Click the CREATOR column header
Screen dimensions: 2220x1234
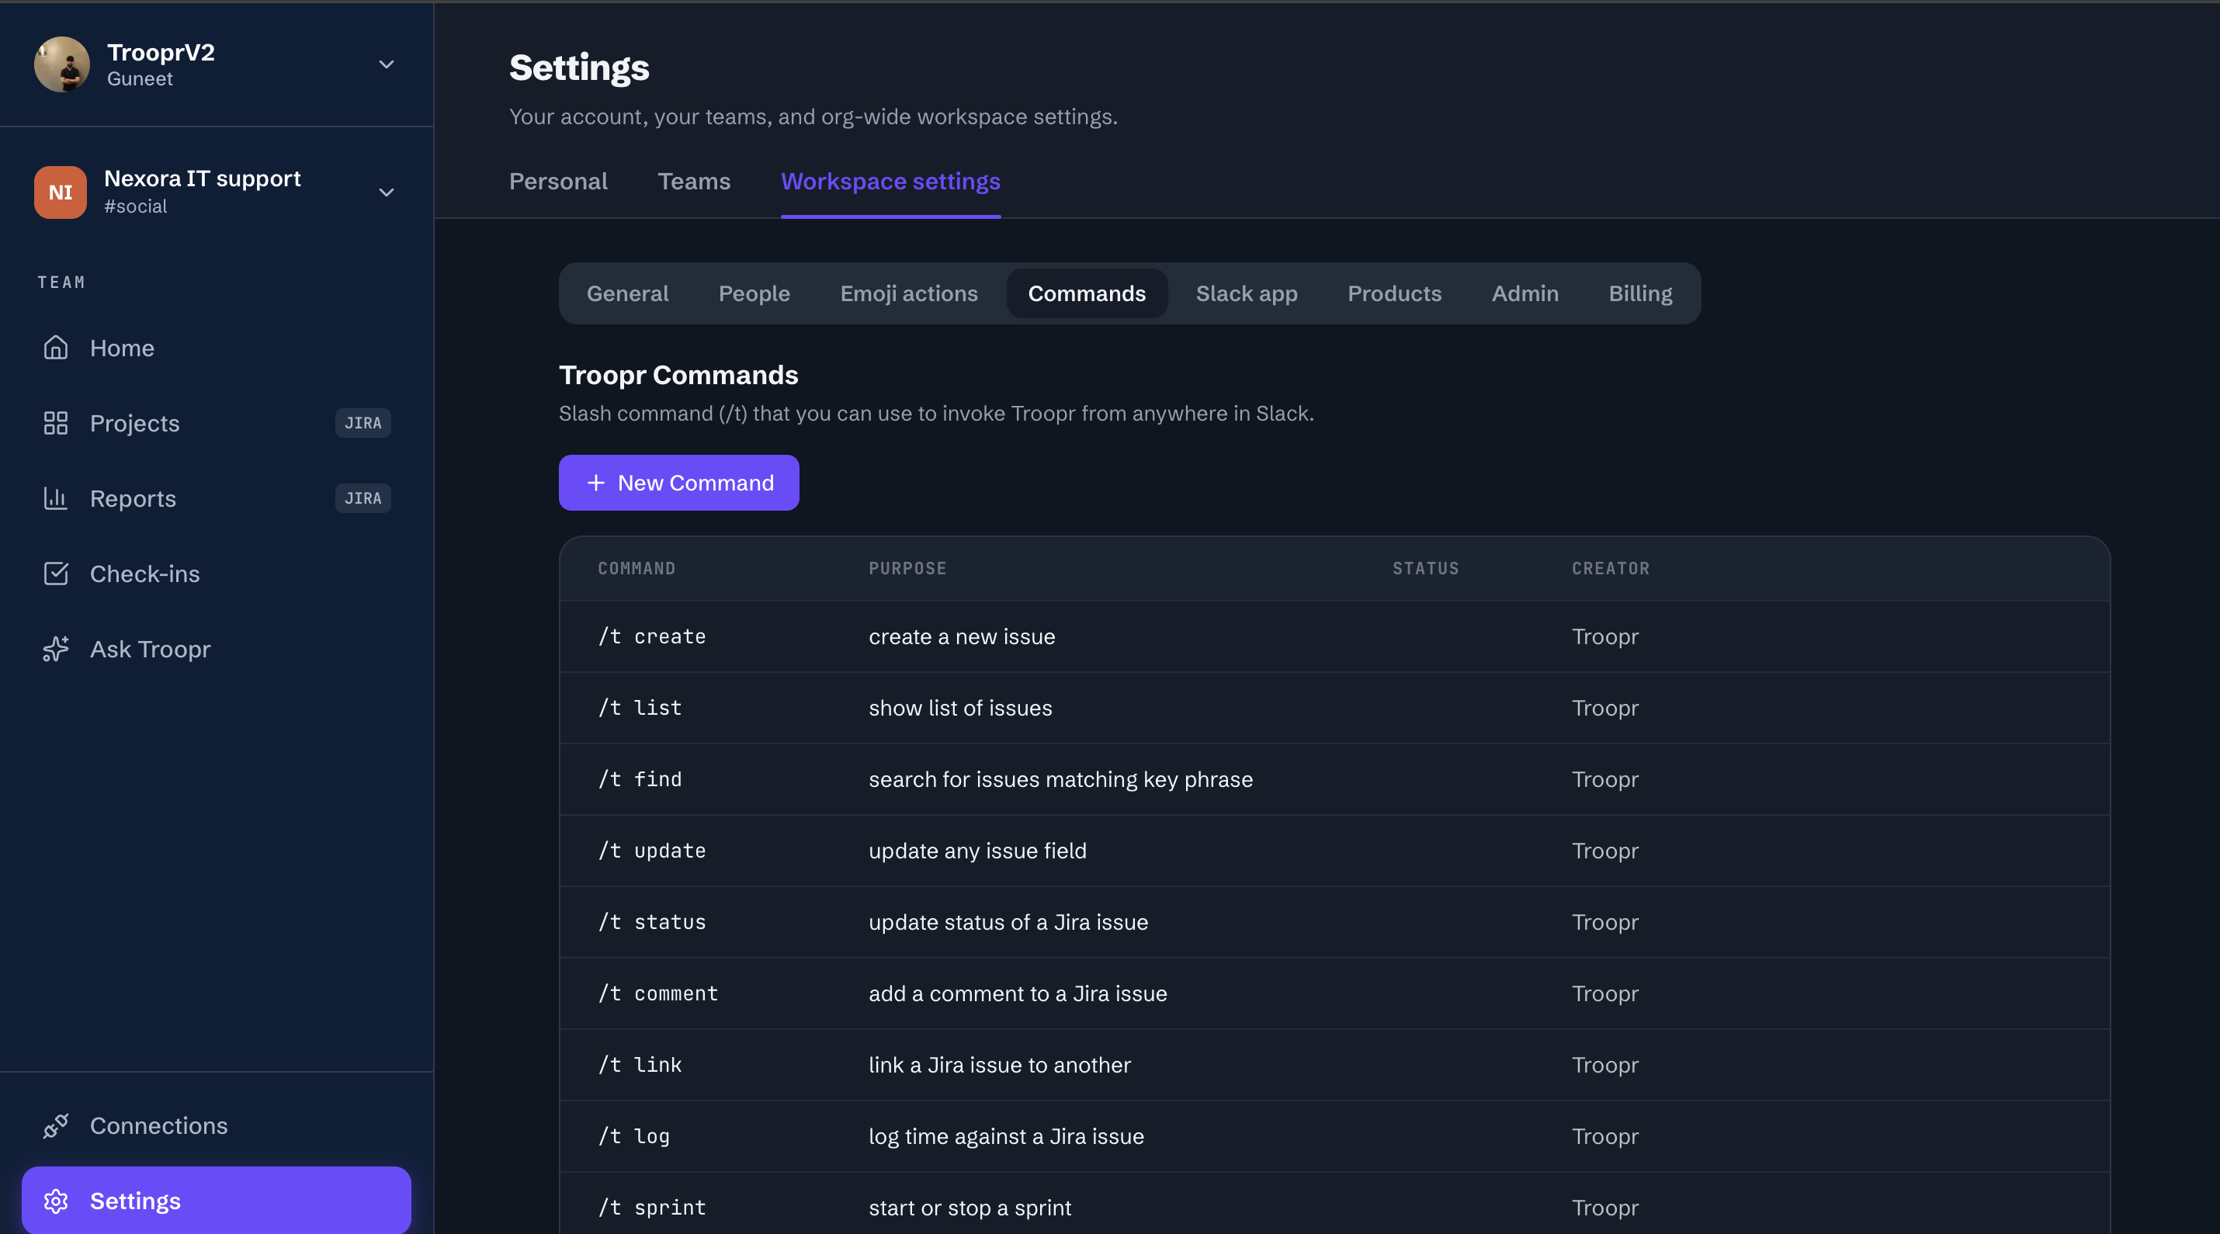[1611, 569]
